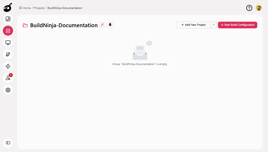Open user management icon with notification badge
Viewport: 268px width, 152px height.
[x=8, y=78]
